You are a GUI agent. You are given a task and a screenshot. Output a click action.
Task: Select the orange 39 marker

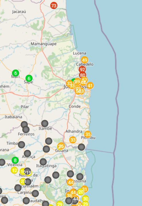(78, 82)
